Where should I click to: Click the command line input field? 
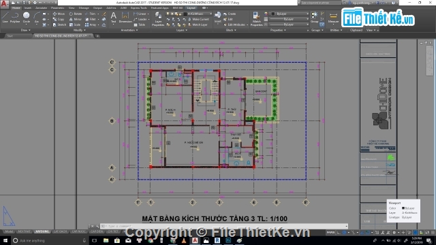(224, 226)
